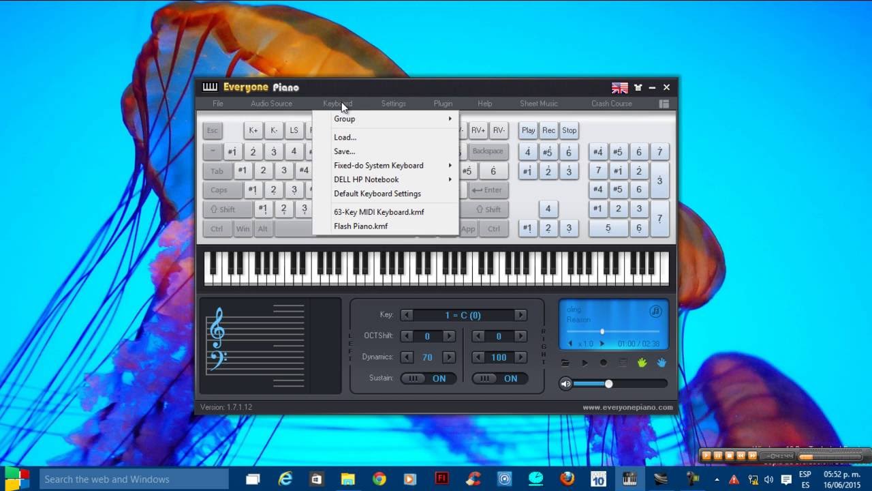Choose Save... from Keyboard menu
The height and width of the screenshot is (491, 872).
386,151
